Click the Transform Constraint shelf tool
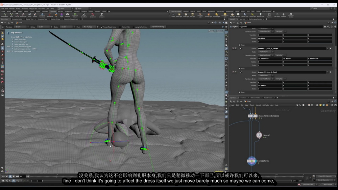The width and height of the screenshot is (338, 190). (x=42, y=15)
